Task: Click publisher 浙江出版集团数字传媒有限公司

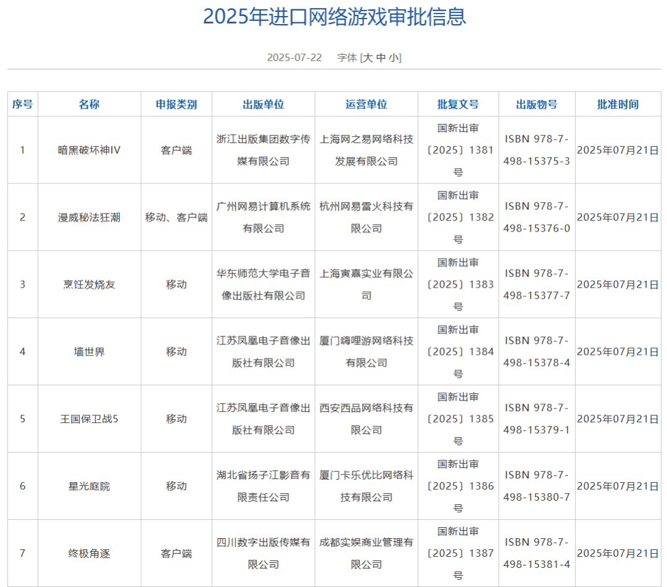Action: (x=263, y=150)
